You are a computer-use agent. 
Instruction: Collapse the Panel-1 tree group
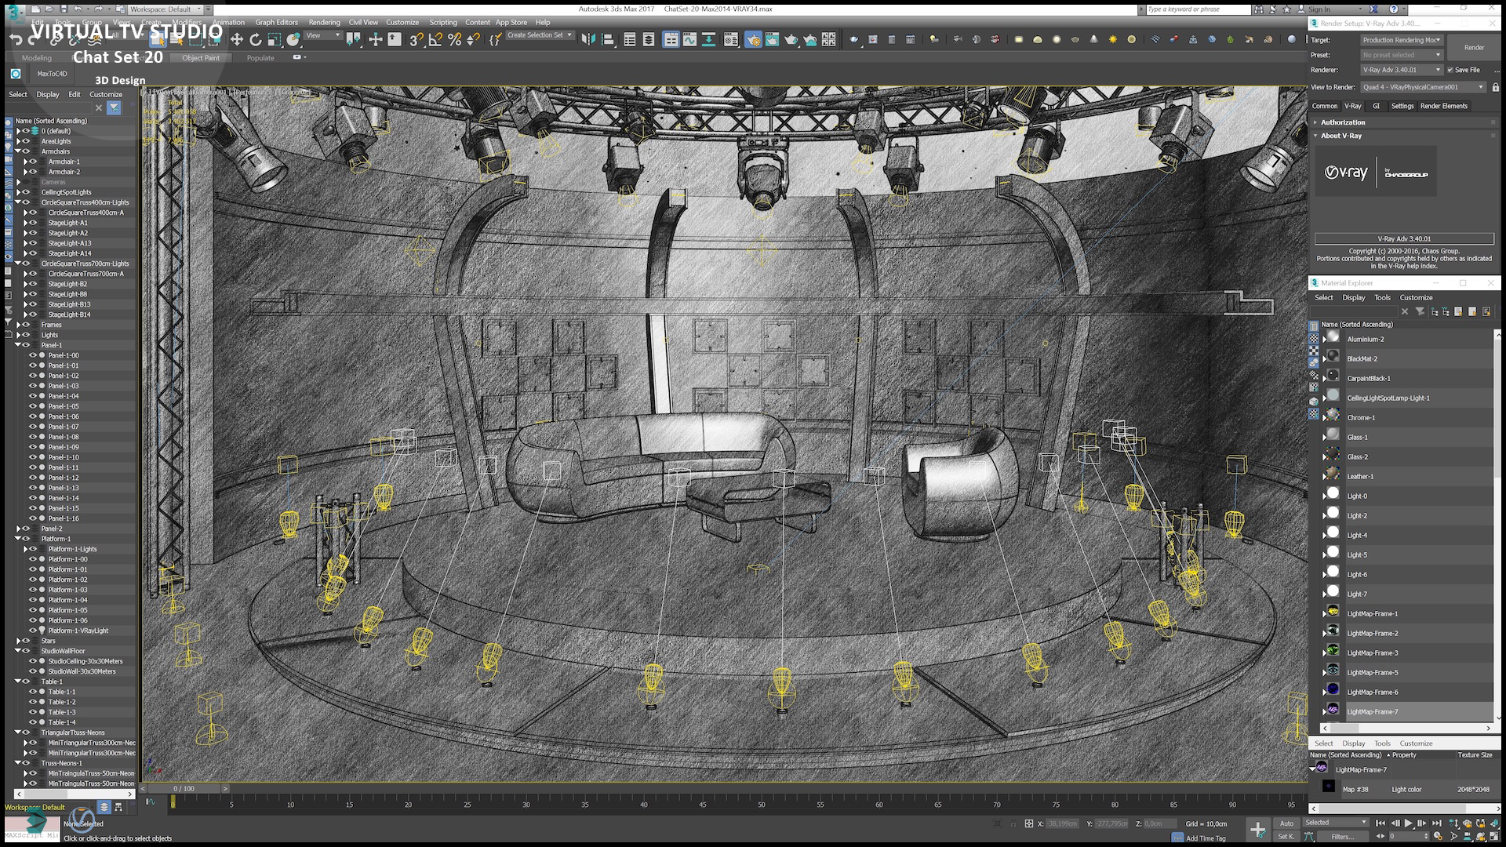point(18,345)
